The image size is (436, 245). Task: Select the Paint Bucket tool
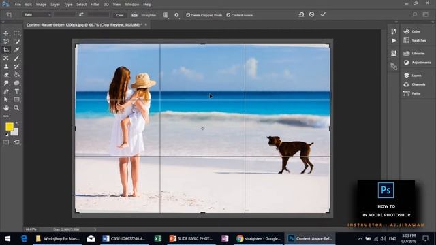tap(16, 75)
